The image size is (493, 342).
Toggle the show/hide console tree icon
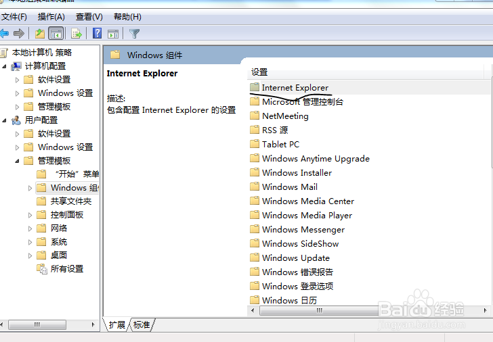pyautogui.click(x=56, y=33)
